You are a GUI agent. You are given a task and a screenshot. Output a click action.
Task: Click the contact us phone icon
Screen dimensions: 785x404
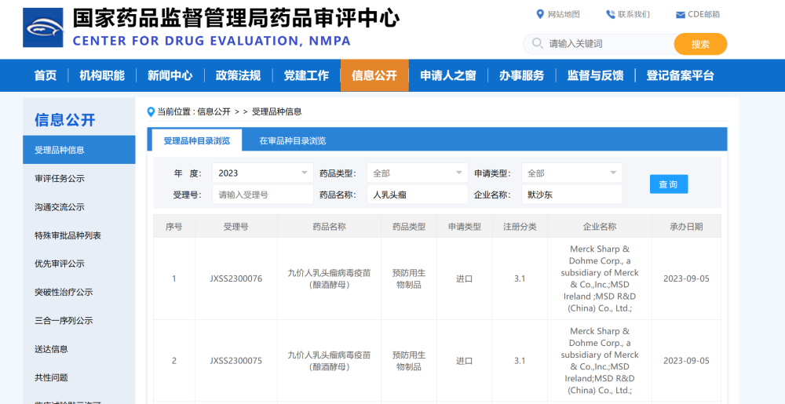point(610,14)
